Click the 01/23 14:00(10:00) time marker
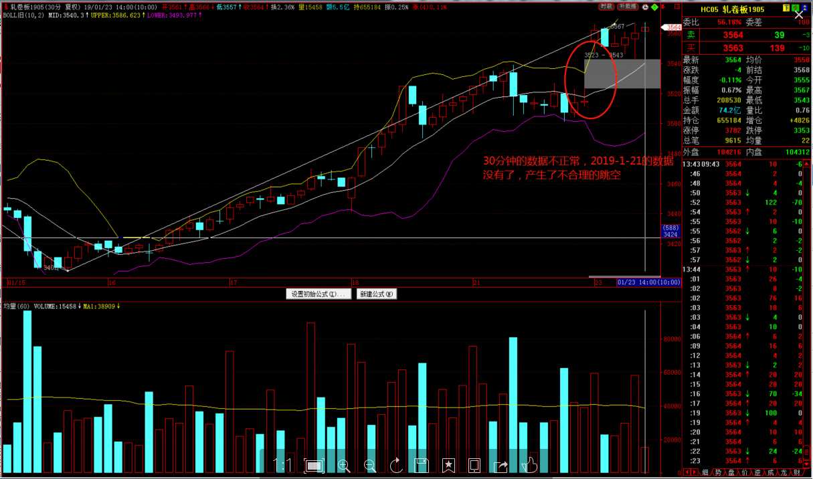 649,282
